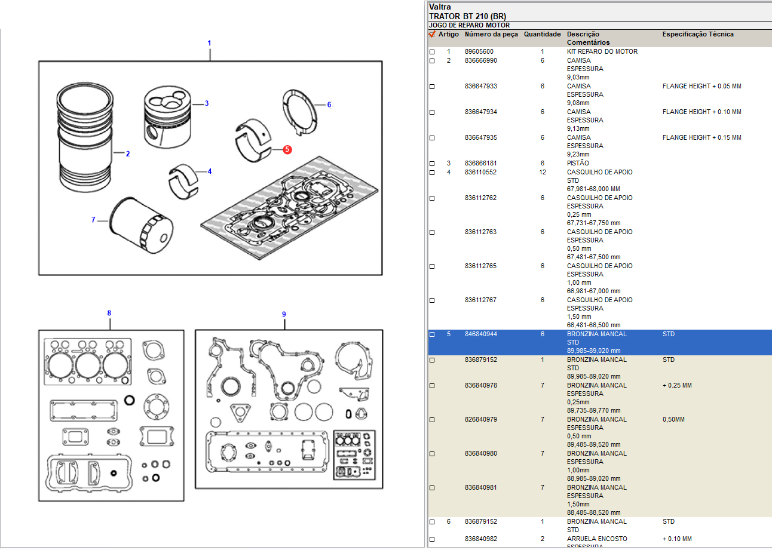Tick the checkbox for part 89605600
Viewport: 772px width, 550px height.
point(432,52)
